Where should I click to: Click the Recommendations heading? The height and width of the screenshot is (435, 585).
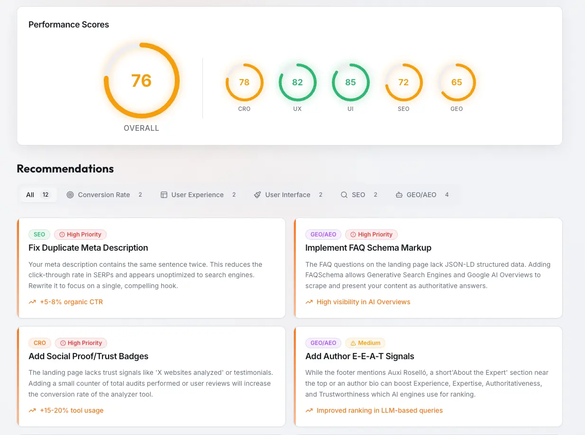(x=65, y=169)
